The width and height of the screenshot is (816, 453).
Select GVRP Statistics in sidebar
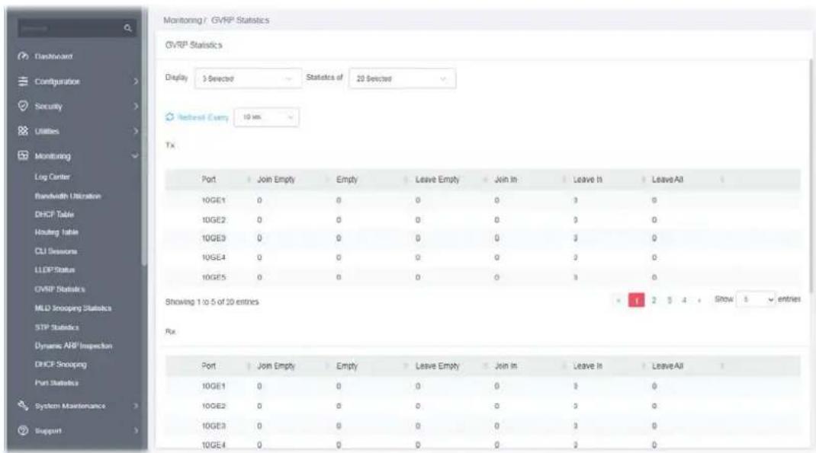(59, 289)
